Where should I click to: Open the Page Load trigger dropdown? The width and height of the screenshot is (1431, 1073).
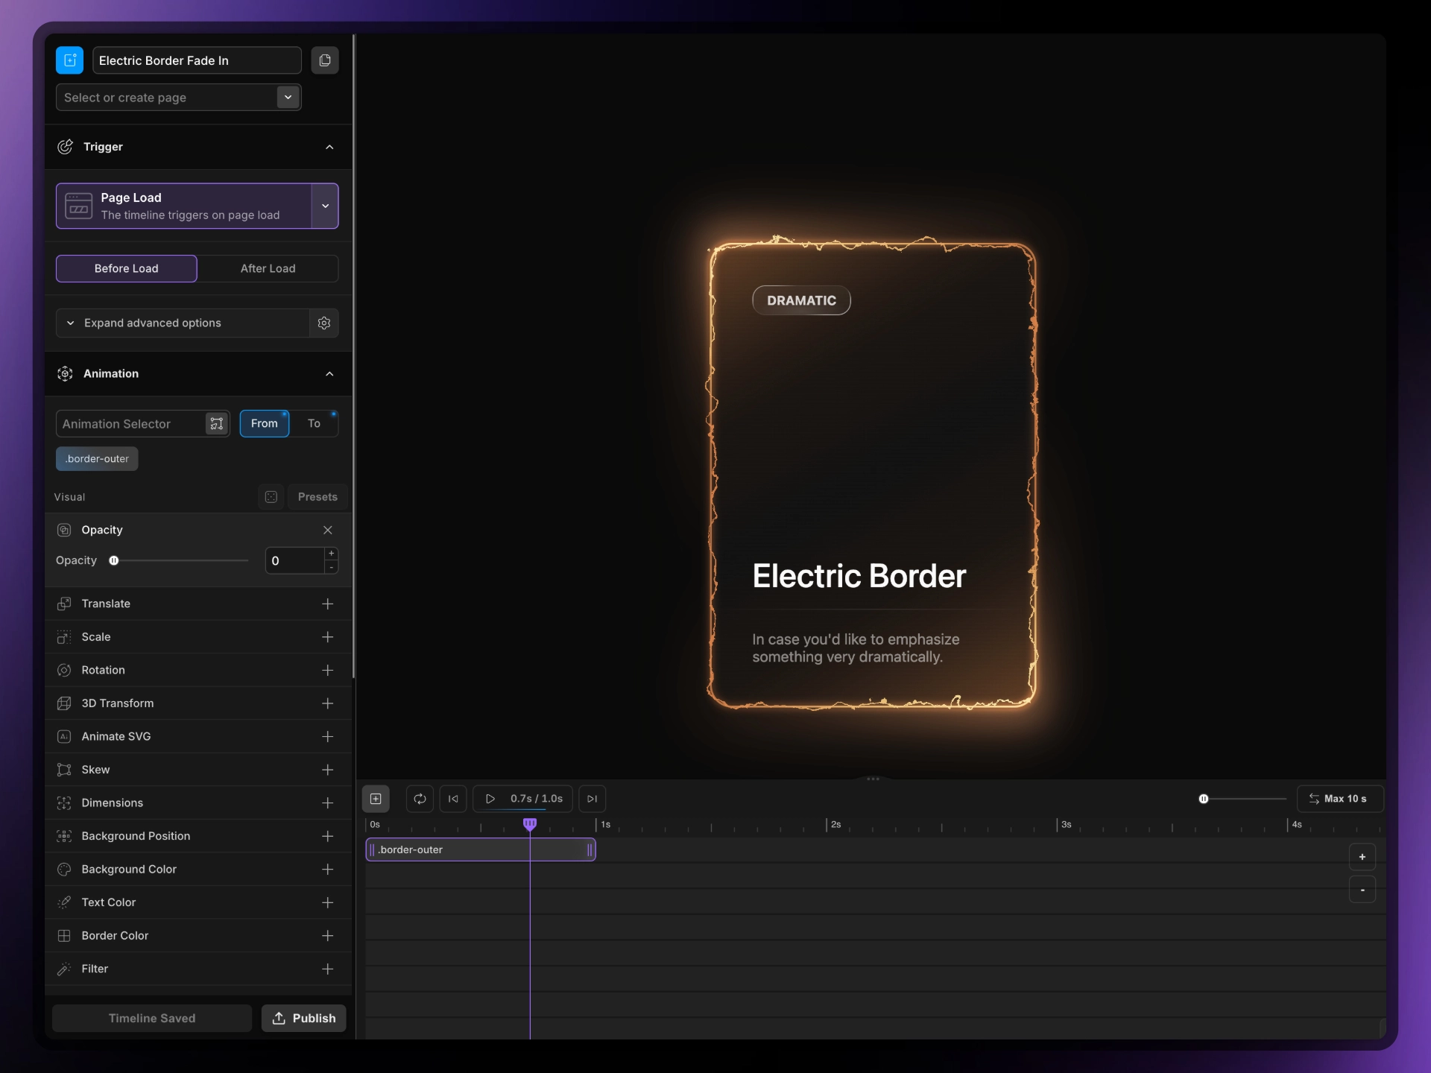point(325,206)
